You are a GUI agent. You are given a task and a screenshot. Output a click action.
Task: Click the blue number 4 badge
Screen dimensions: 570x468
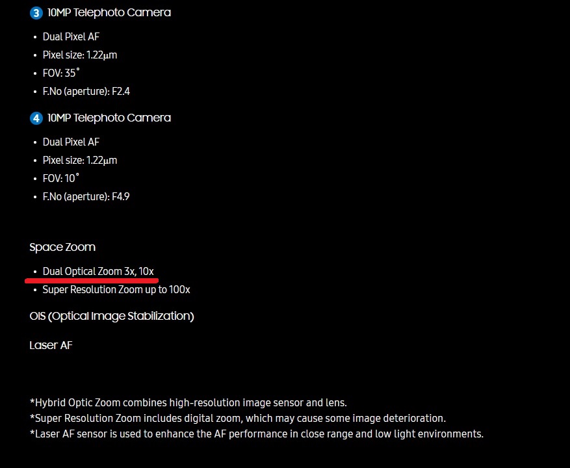36,118
